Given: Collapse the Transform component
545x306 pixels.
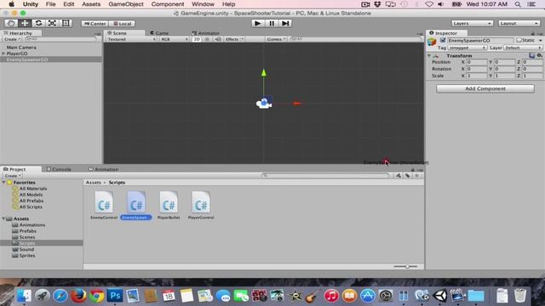Looking at the screenshot, I should point(429,55).
